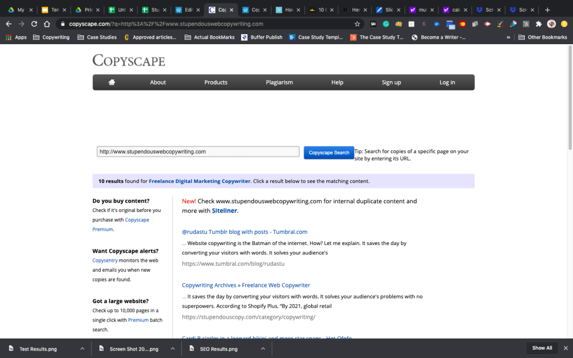Expand the Test Results.png download item chevron

82,347
